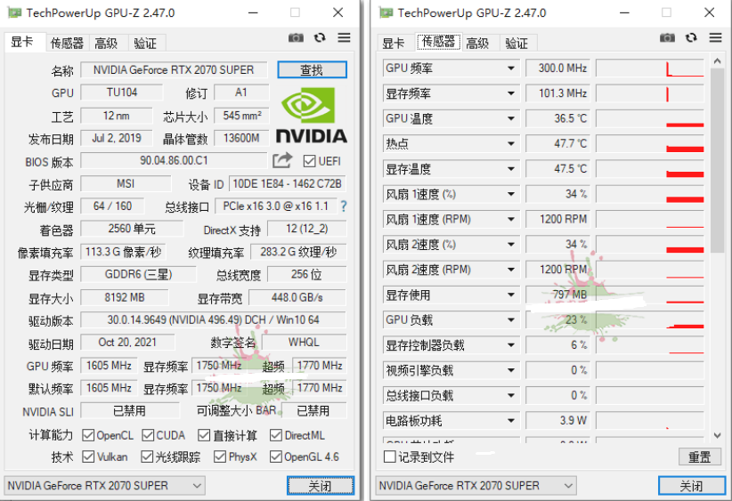This screenshot has height=501, width=732.
Task: Toggle the OpenCL checkbox
Action: [x=88, y=435]
